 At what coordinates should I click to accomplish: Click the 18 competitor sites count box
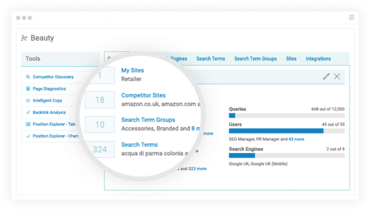click(x=100, y=100)
